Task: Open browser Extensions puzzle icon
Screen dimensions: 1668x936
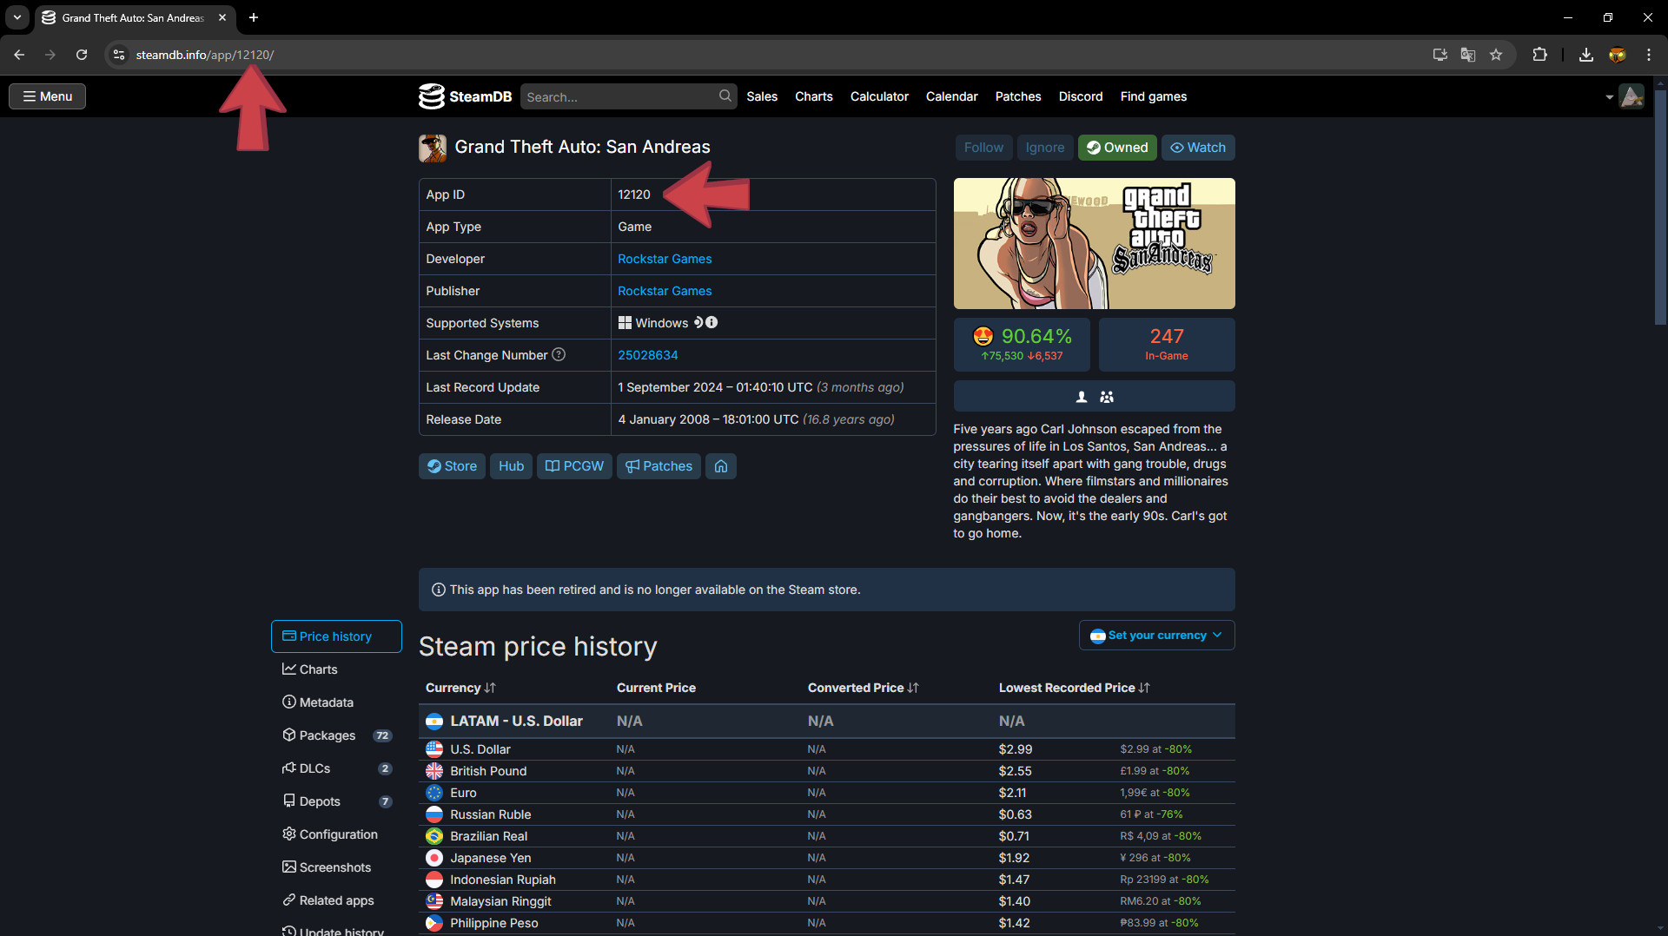Action: tap(1539, 55)
